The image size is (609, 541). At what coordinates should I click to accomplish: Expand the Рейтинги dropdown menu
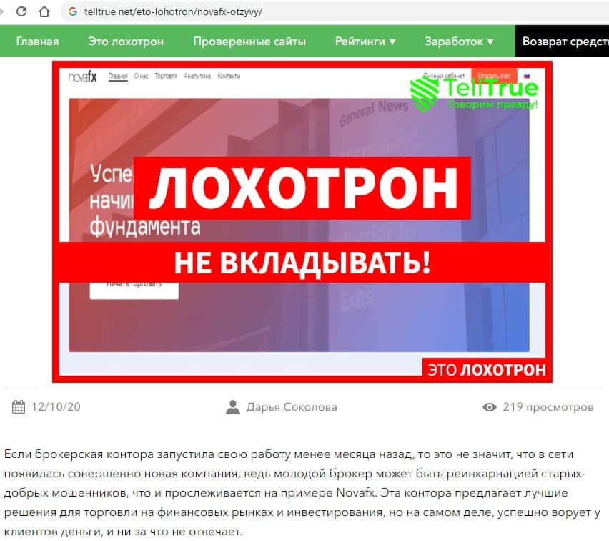(365, 42)
